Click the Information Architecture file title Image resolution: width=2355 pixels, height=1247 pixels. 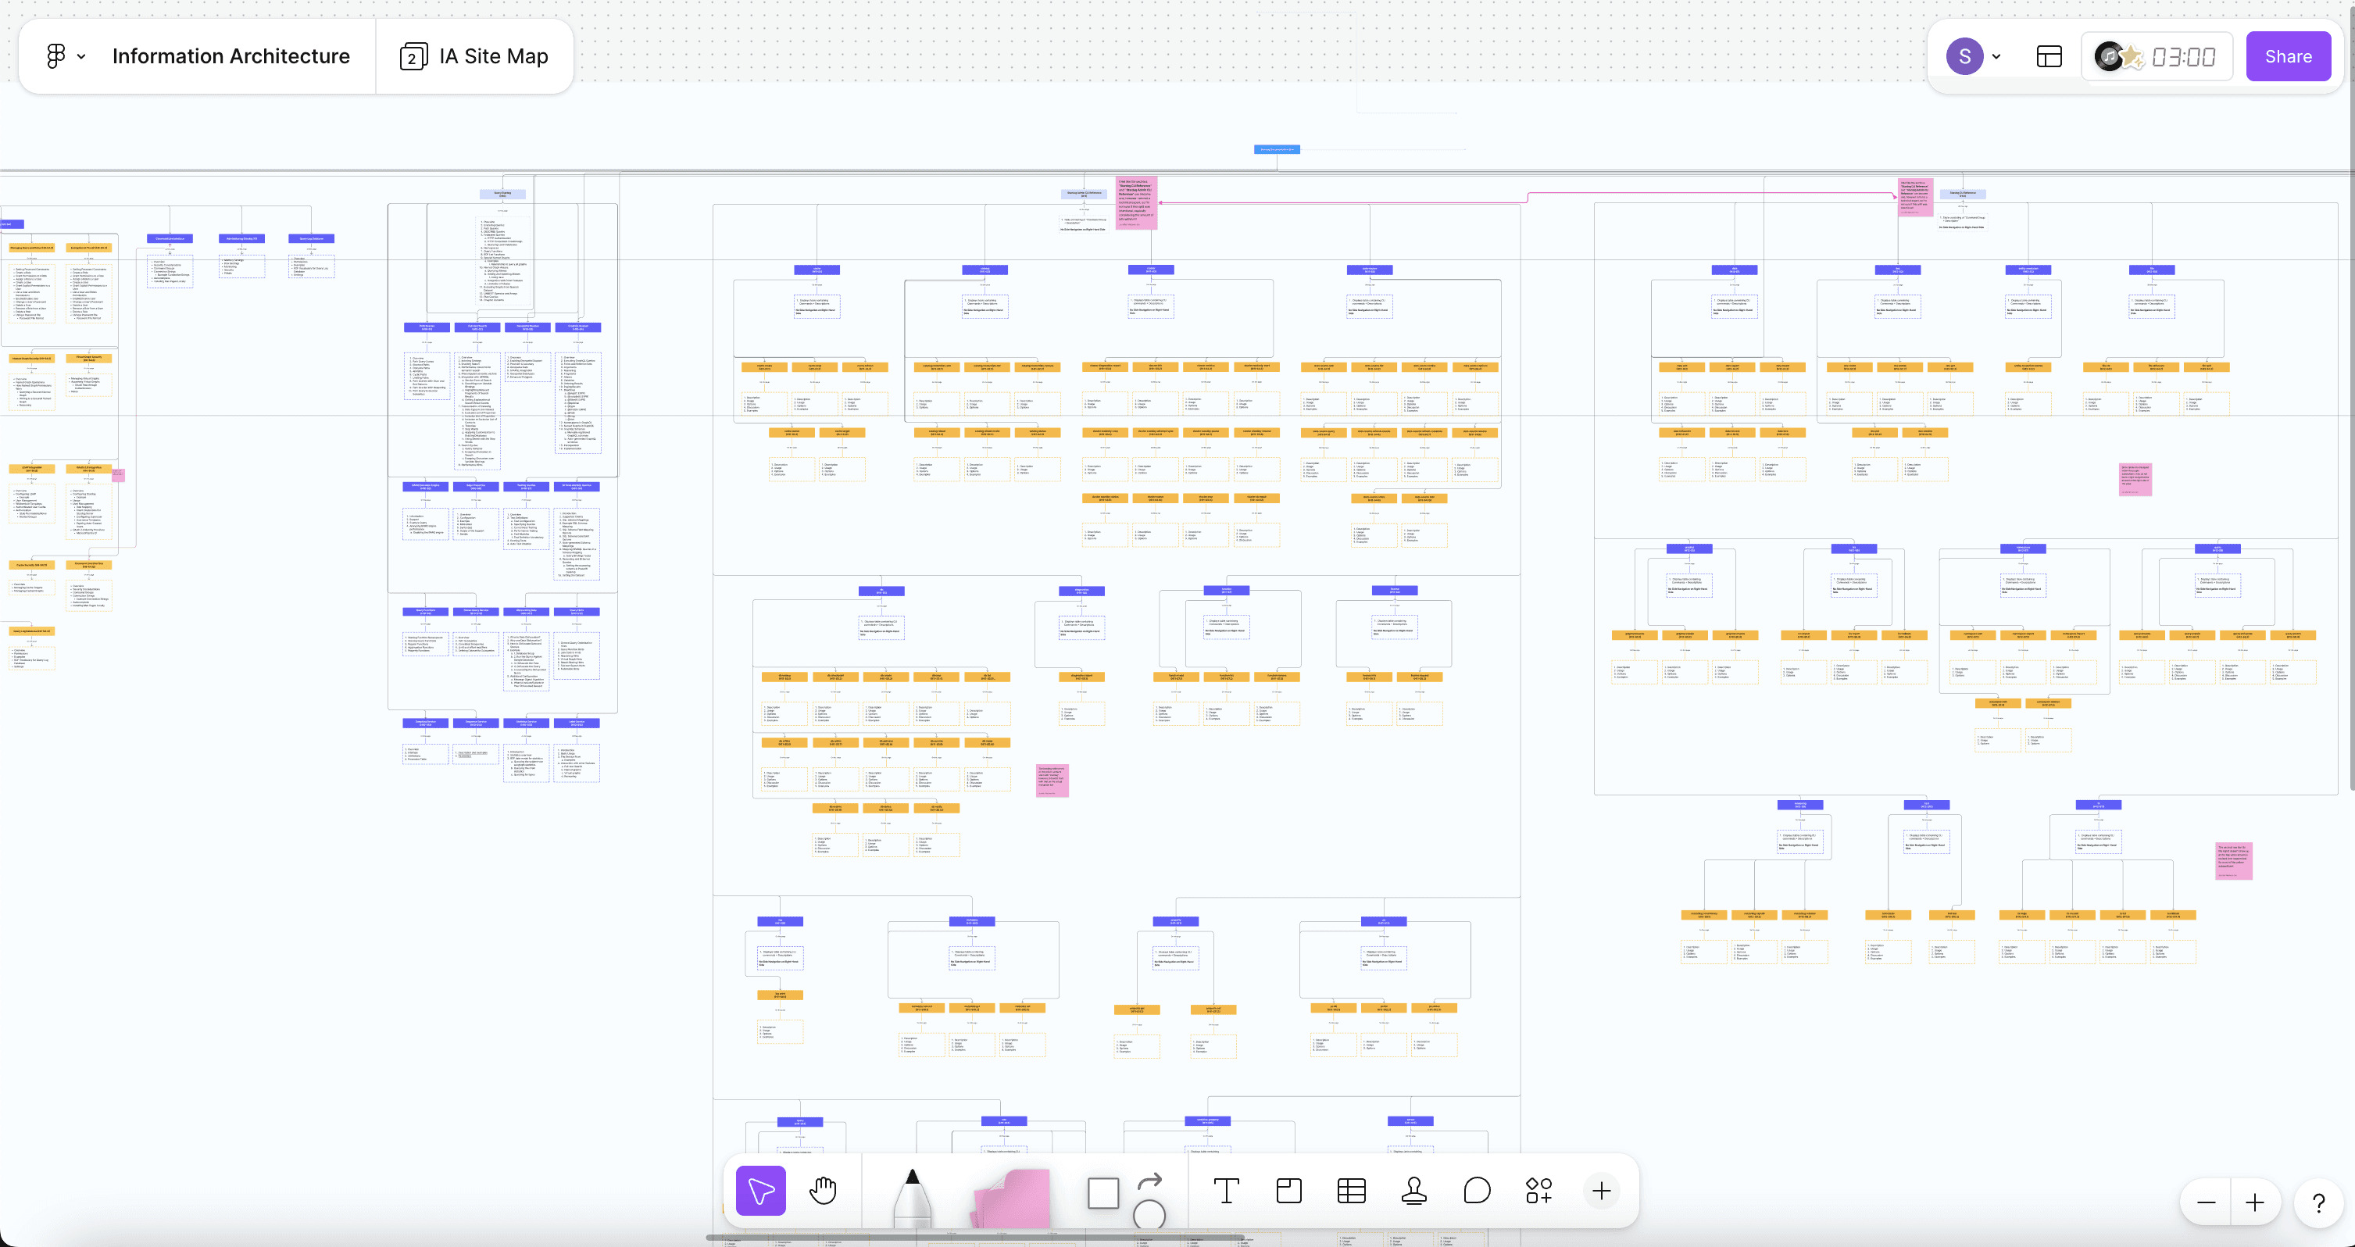(230, 57)
